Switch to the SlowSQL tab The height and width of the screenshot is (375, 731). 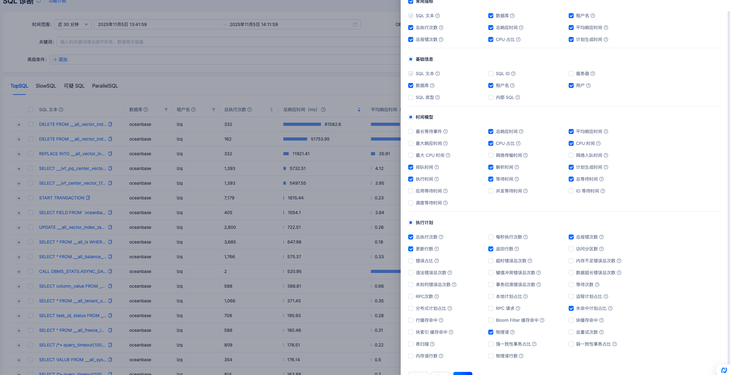click(x=46, y=86)
